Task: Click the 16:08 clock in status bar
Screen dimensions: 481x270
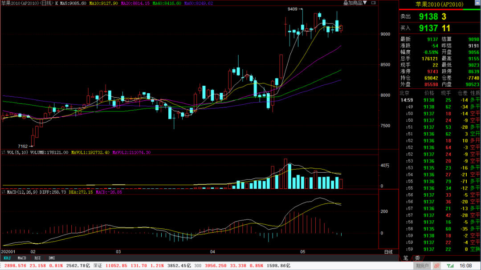Action: point(466,266)
